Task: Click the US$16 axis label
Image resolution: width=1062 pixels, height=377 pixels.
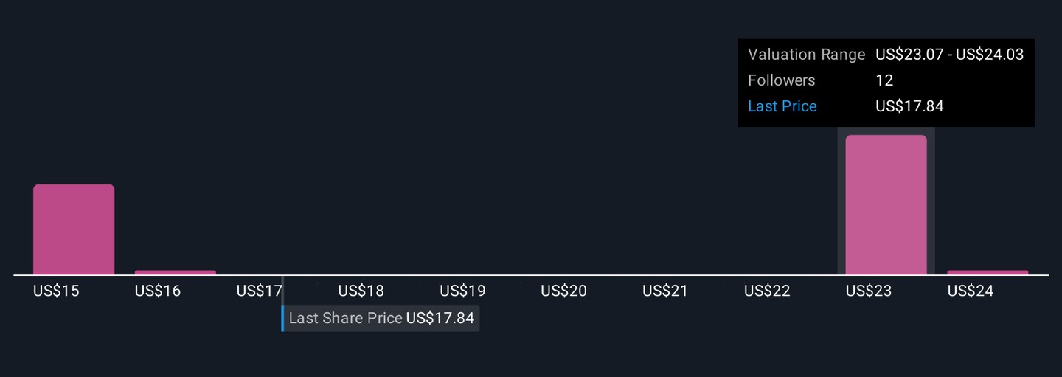Action: (158, 291)
